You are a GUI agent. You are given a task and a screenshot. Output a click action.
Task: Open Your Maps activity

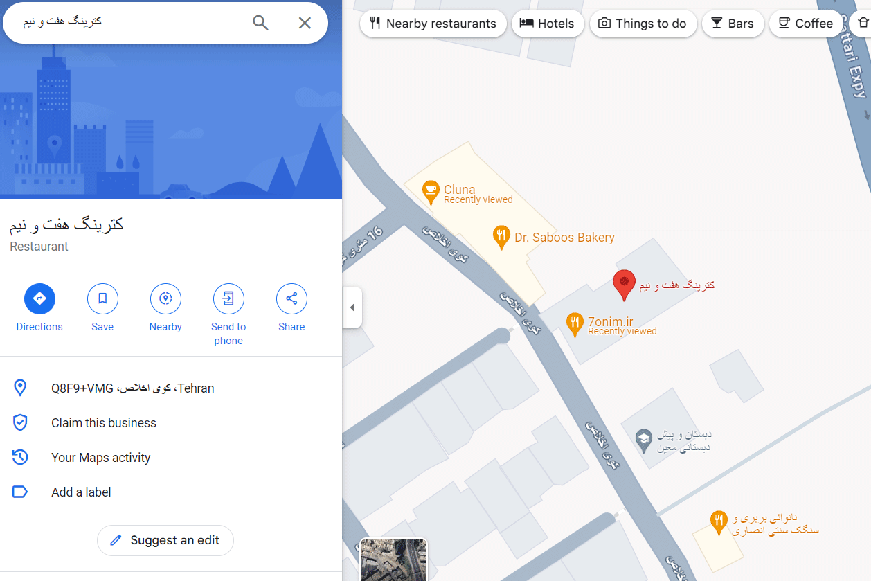click(x=100, y=458)
